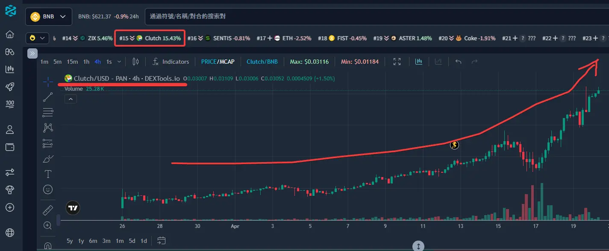Open the 100 score sidebar icon
This screenshot has height=251, width=609.
[10, 103]
